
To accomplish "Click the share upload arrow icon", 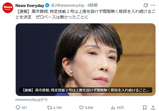I will (153, 108).
